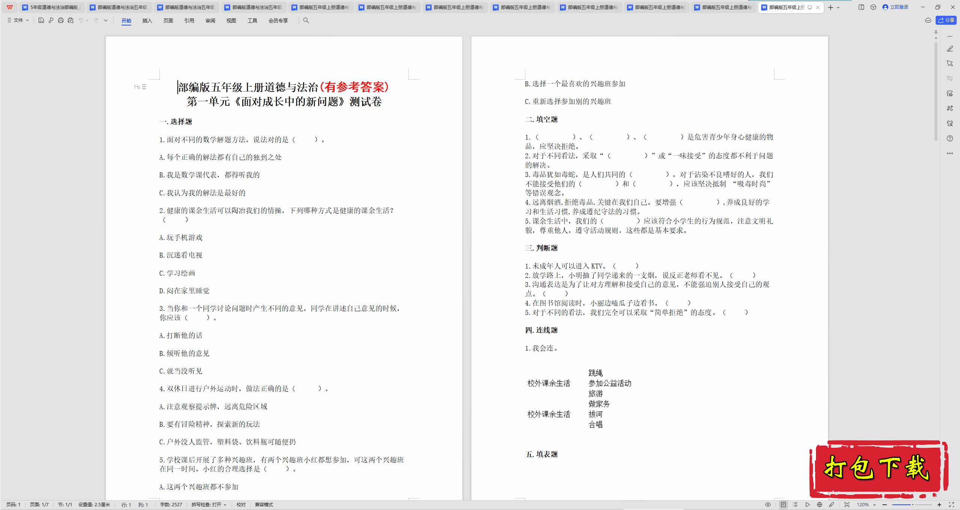Click option text C.学习绘画
This screenshot has height=510, width=960.
[177, 273]
